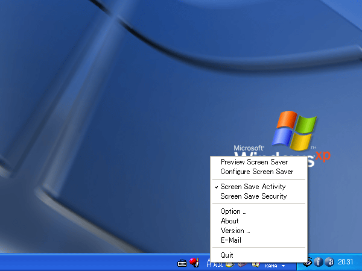The height and width of the screenshot is (271, 362).
Task: Open Configure Screen Saver menu entry
Action: (259, 172)
